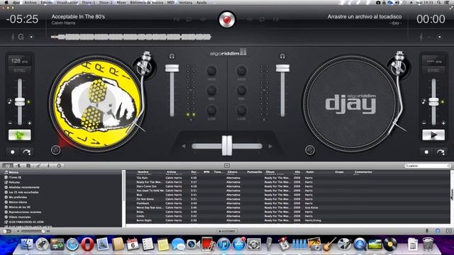Open iTunes from the Dock
This screenshot has height=255, width=454.
click(223, 244)
